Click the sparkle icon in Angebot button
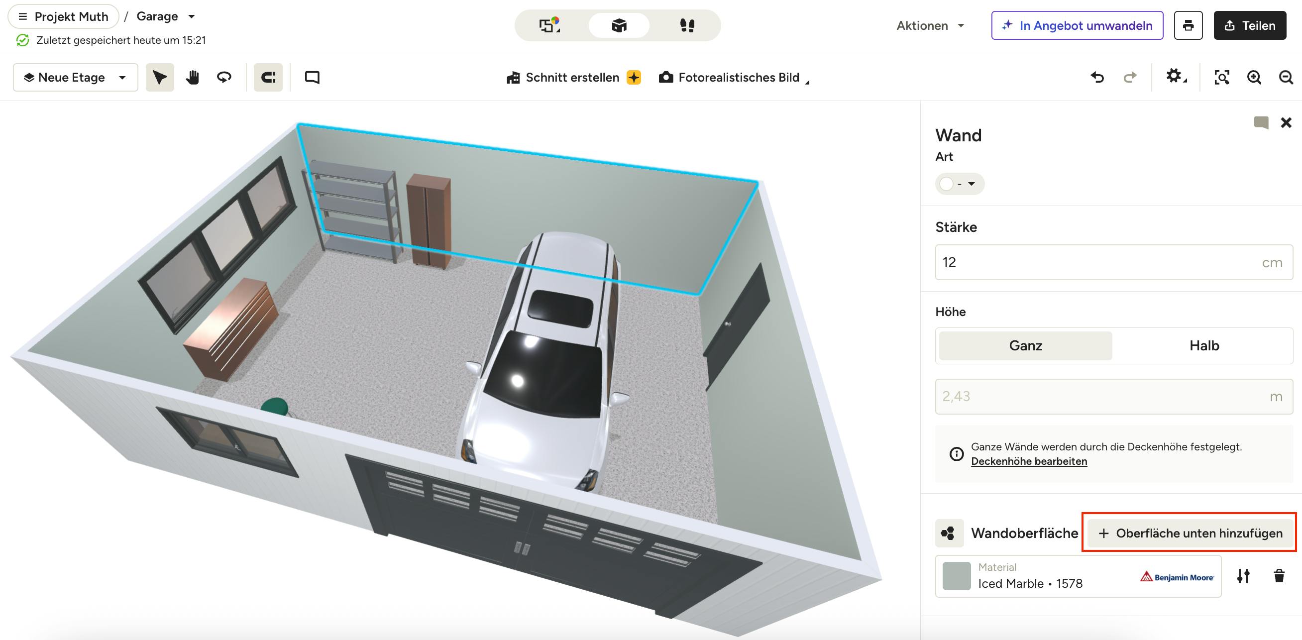Screen dimensions: 1302x640 click(x=1007, y=25)
